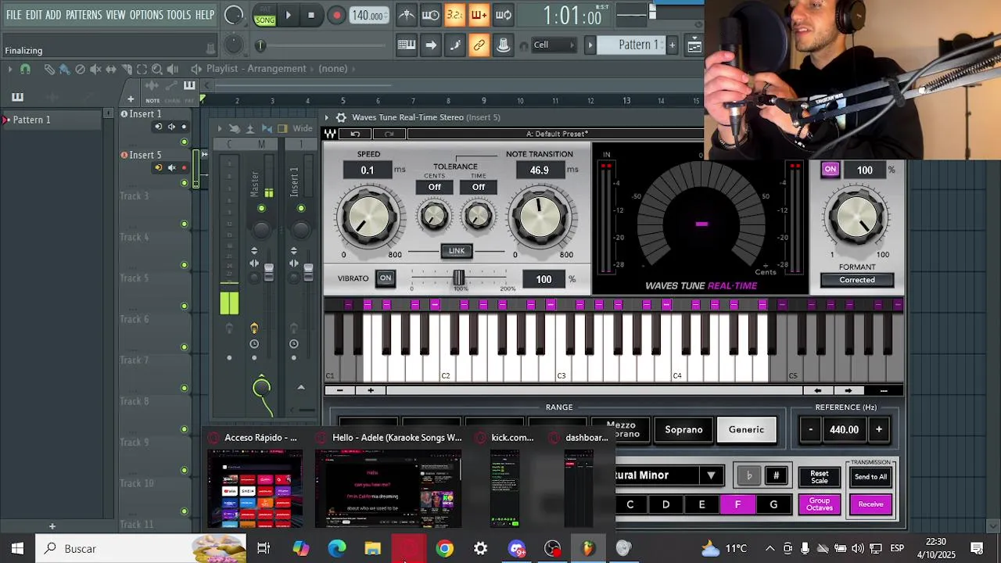Click the Receive transmission button

click(870, 504)
